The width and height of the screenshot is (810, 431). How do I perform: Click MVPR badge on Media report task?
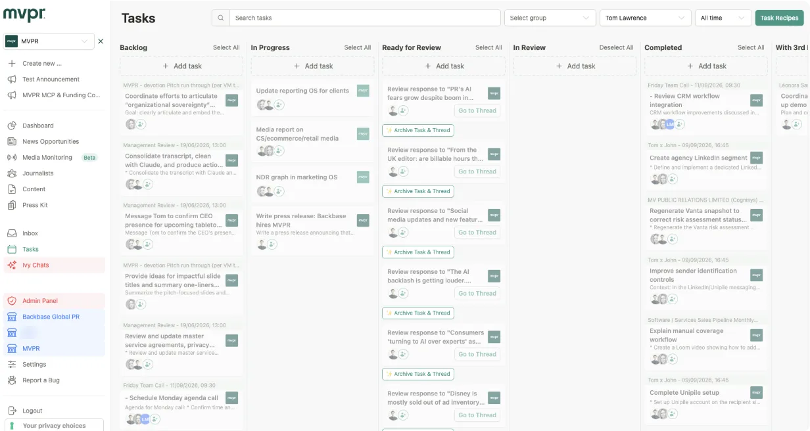[363, 134]
